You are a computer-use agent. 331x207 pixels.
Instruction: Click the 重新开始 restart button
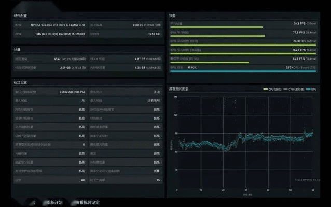[x=53, y=202]
